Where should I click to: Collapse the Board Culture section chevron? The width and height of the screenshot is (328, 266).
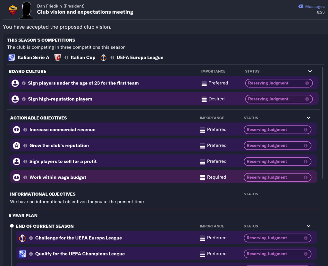point(310,71)
